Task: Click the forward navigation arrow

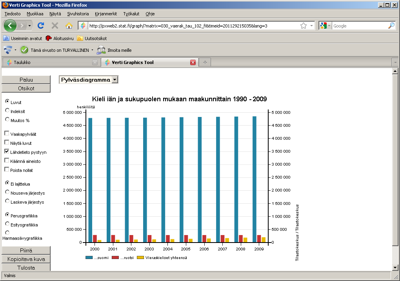Action: point(22,26)
